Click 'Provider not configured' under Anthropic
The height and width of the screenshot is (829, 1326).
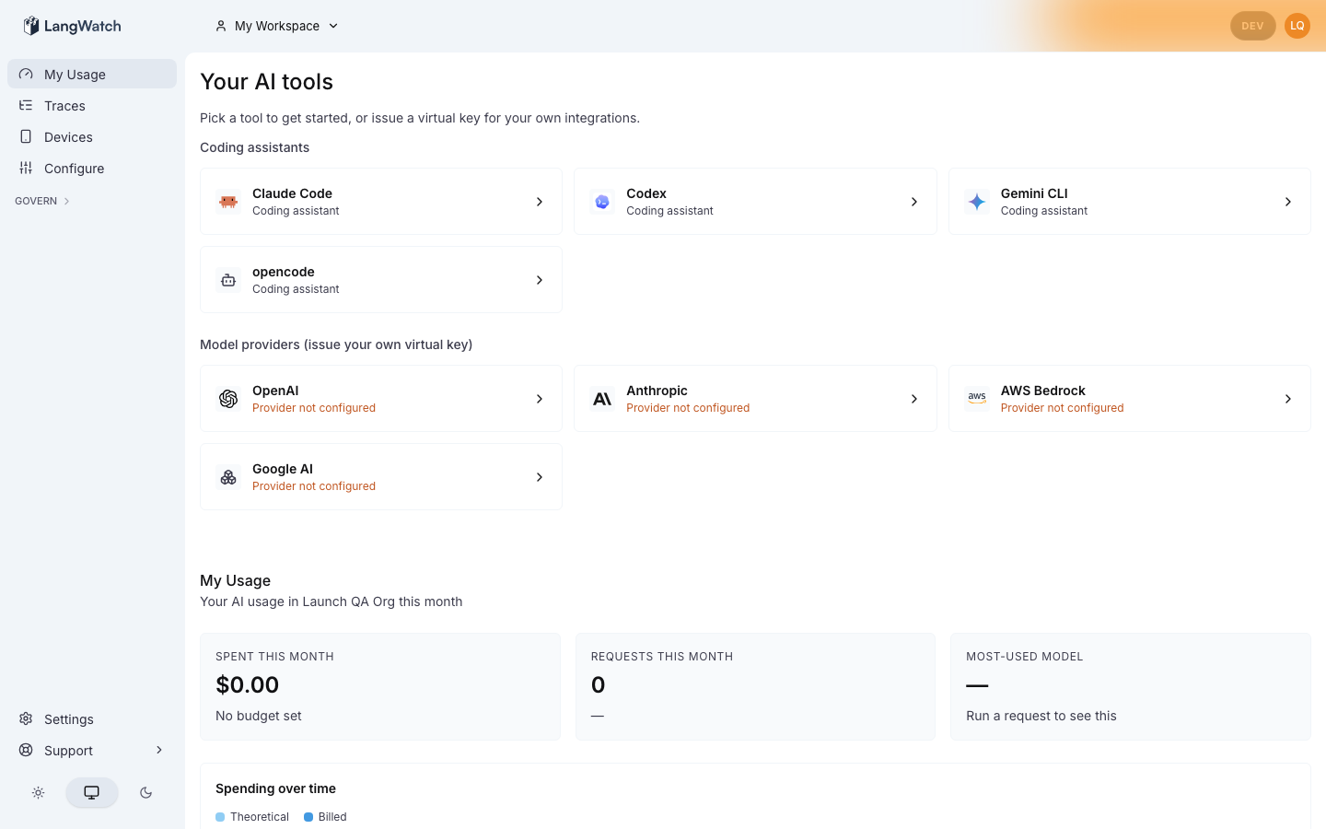pos(688,408)
